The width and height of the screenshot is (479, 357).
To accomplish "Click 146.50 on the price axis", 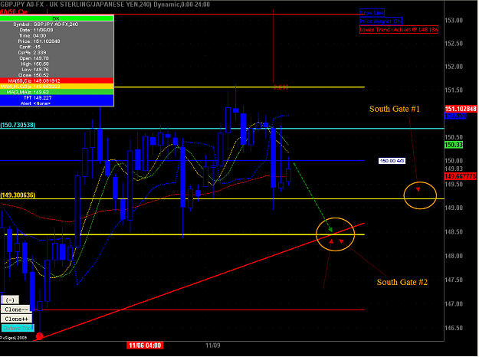I will click(454, 328).
